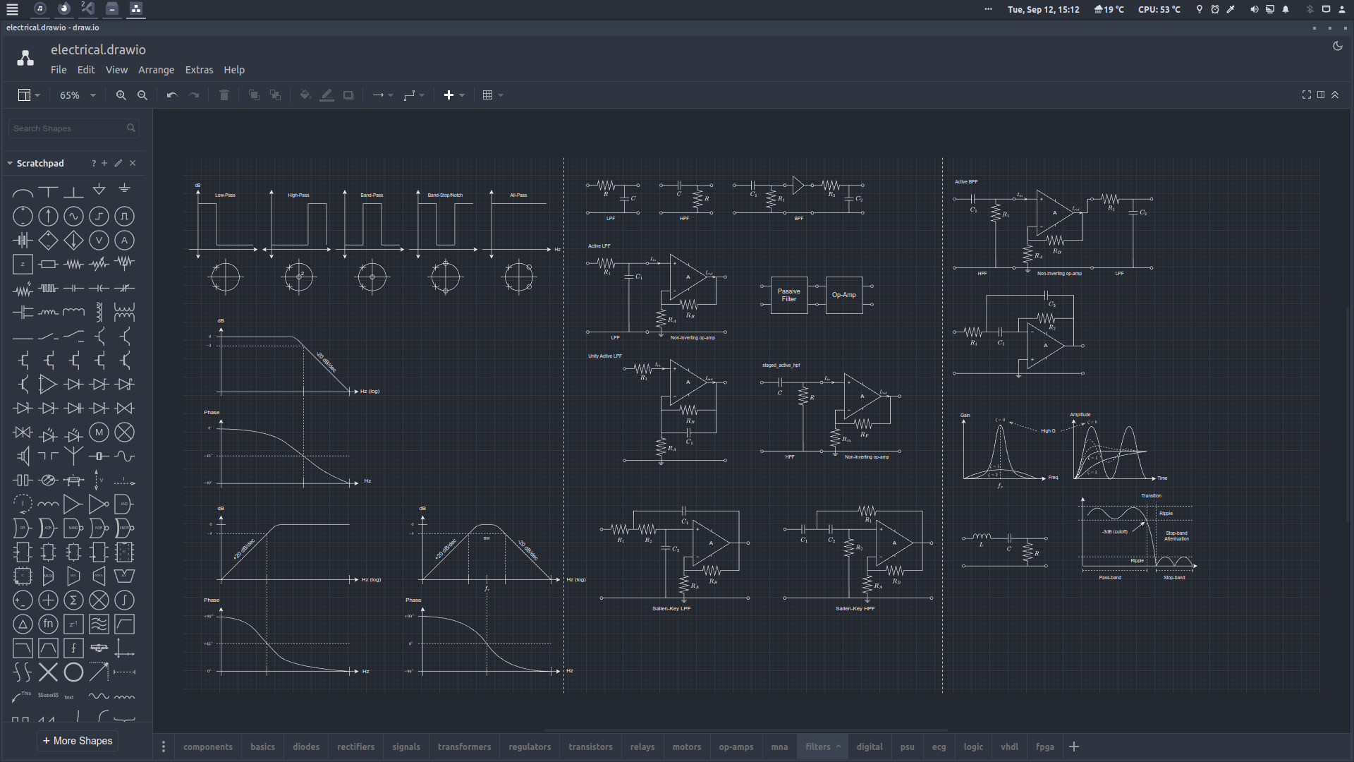Screen dimensions: 1354x762
Task: Click the To Back icon
Action: pyautogui.click(x=276, y=95)
